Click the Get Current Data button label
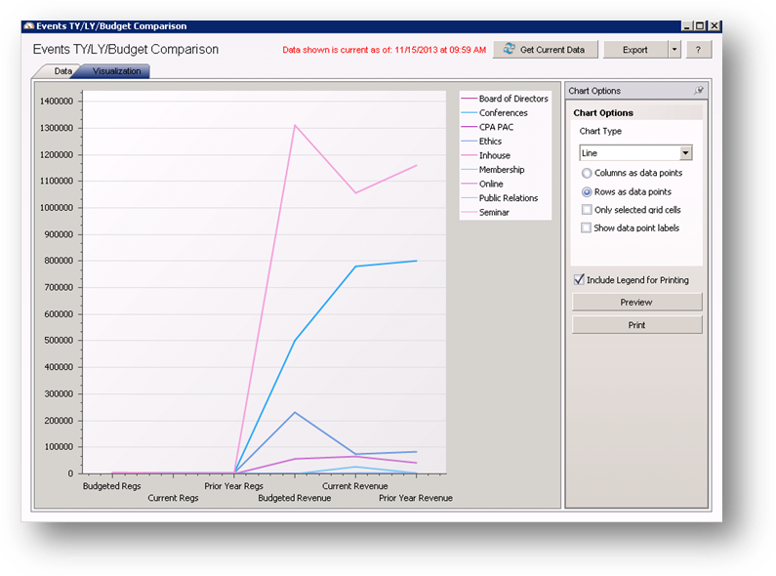Screen dimensions: 776x576 [552, 50]
